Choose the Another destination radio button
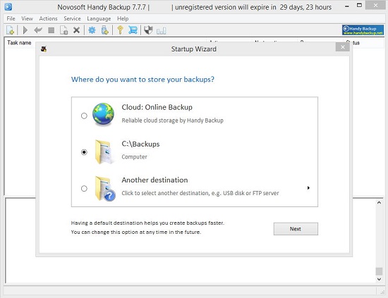 84,189
